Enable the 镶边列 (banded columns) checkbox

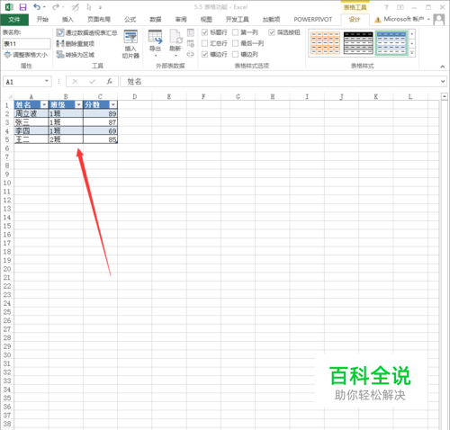[x=236, y=54]
